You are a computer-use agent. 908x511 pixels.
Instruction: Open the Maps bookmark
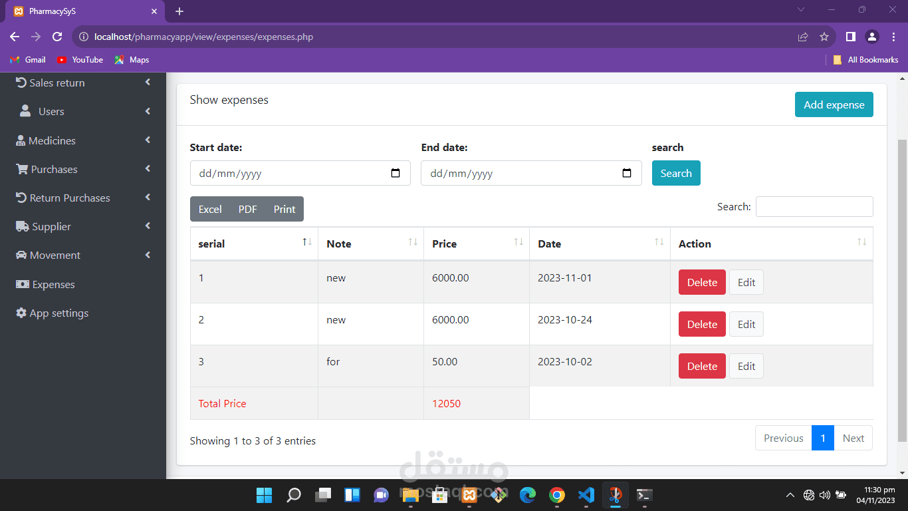click(132, 60)
